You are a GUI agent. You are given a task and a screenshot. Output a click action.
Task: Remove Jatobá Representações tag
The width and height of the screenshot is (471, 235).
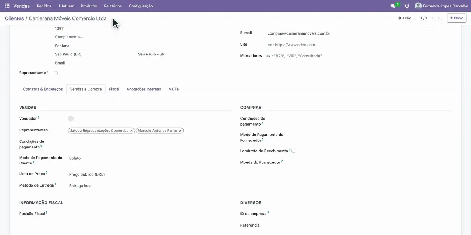point(131,131)
